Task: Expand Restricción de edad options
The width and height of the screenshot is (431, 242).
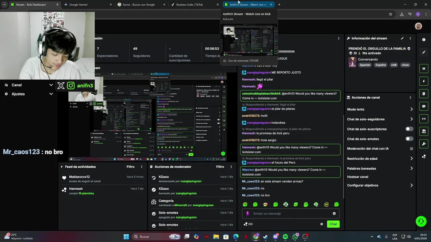Action: pyautogui.click(x=411, y=159)
